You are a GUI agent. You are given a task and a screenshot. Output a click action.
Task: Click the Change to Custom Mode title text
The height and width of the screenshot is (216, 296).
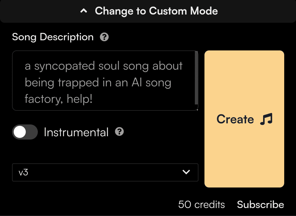(156, 11)
